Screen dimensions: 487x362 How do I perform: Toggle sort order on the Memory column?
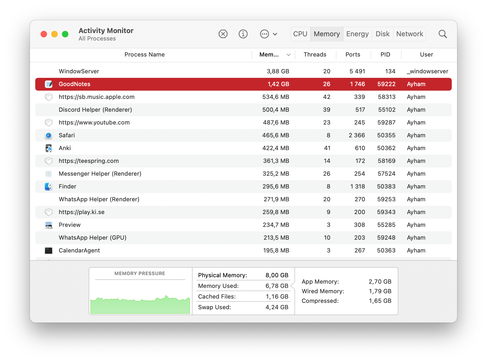point(274,55)
